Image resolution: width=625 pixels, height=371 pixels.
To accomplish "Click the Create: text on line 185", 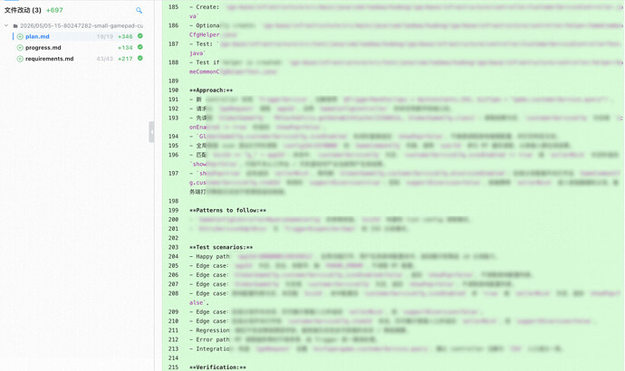I will pos(207,7).
